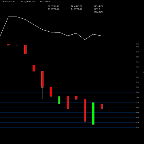Click the tiny green doji candle near the top
The image size is (144, 144).
(x=17, y=45)
